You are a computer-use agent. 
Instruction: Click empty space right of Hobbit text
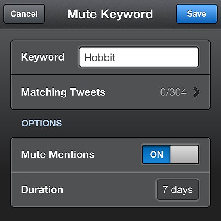[x=156, y=57]
